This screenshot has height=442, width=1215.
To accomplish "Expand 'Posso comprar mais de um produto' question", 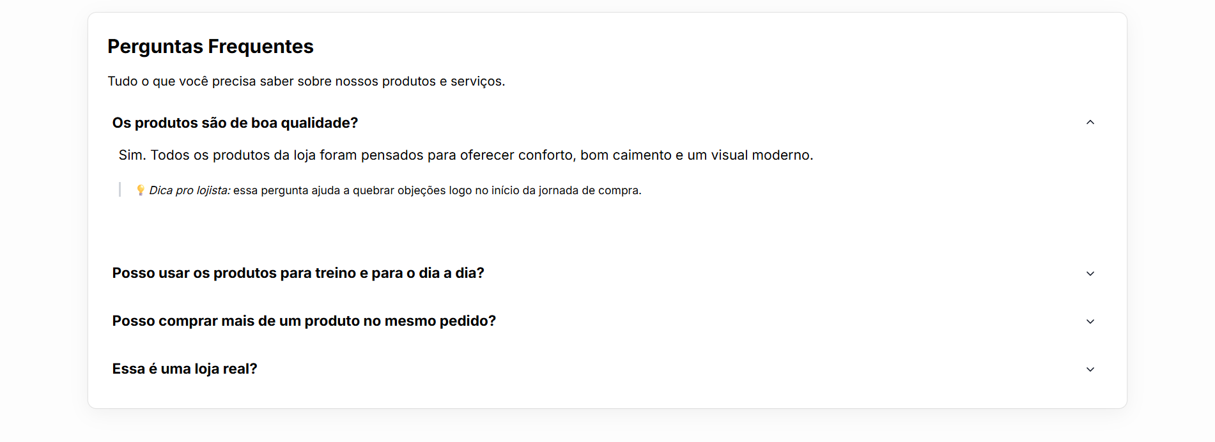I will [x=304, y=321].
